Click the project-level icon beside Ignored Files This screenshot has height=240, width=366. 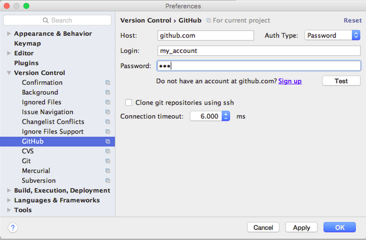tap(107, 102)
